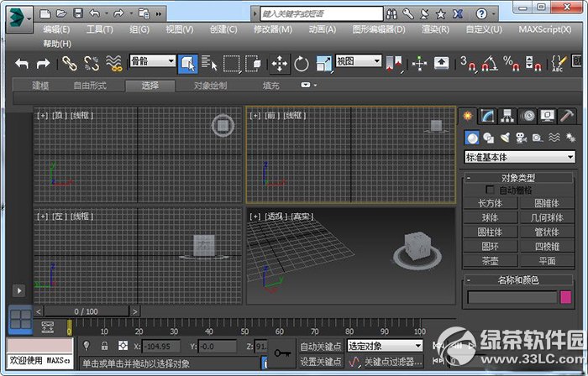Toggle the Percent Snap icon
The width and height of the screenshot is (588, 376).
pyautogui.click(x=512, y=63)
